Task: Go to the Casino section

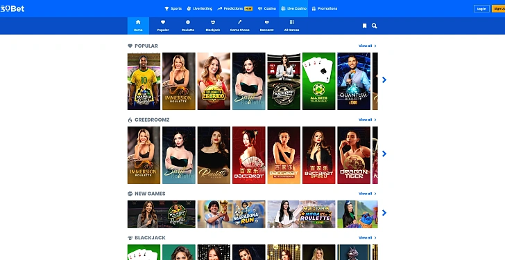Action: coord(267,9)
